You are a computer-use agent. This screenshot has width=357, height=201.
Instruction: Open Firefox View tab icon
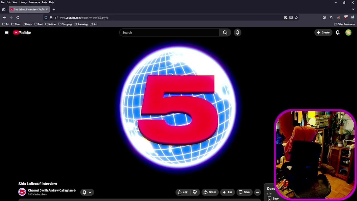click(x=4, y=9)
